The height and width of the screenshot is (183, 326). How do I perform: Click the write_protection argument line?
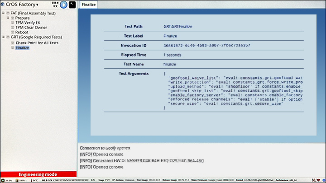click(235, 82)
